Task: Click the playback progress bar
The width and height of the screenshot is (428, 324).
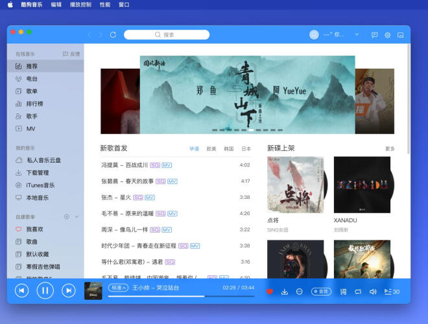Action: (x=181, y=296)
